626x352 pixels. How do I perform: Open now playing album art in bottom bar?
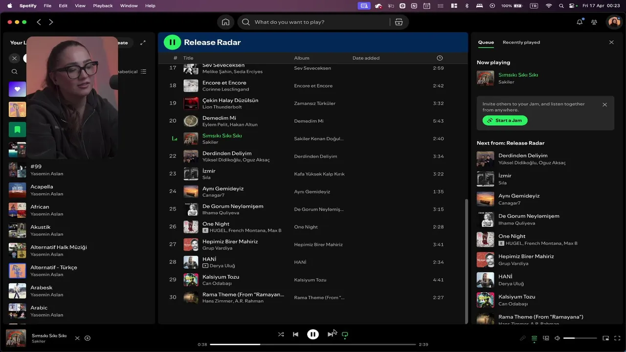(16, 338)
